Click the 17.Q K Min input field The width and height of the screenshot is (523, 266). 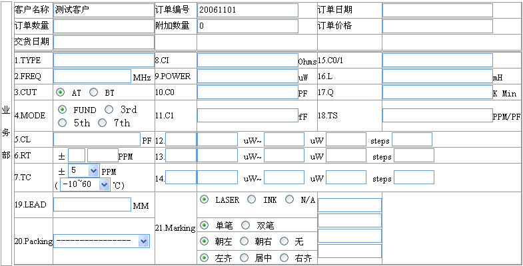point(438,92)
